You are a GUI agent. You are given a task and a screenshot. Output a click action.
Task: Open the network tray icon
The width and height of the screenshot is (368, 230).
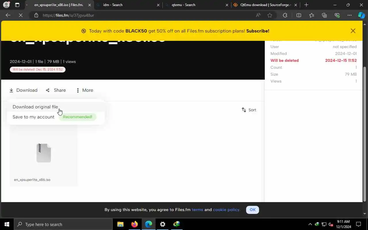coord(324,224)
